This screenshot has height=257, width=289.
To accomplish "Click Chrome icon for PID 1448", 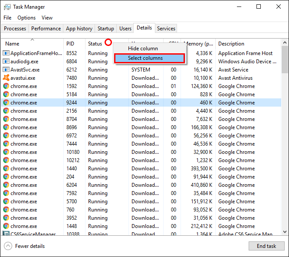I will point(6,226).
